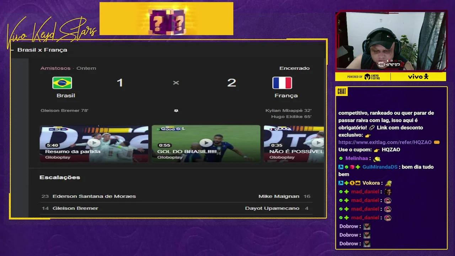Open the GOL DO BRASIL!!!!!! thumbnail title
This screenshot has width=455, height=256.
(187, 151)
